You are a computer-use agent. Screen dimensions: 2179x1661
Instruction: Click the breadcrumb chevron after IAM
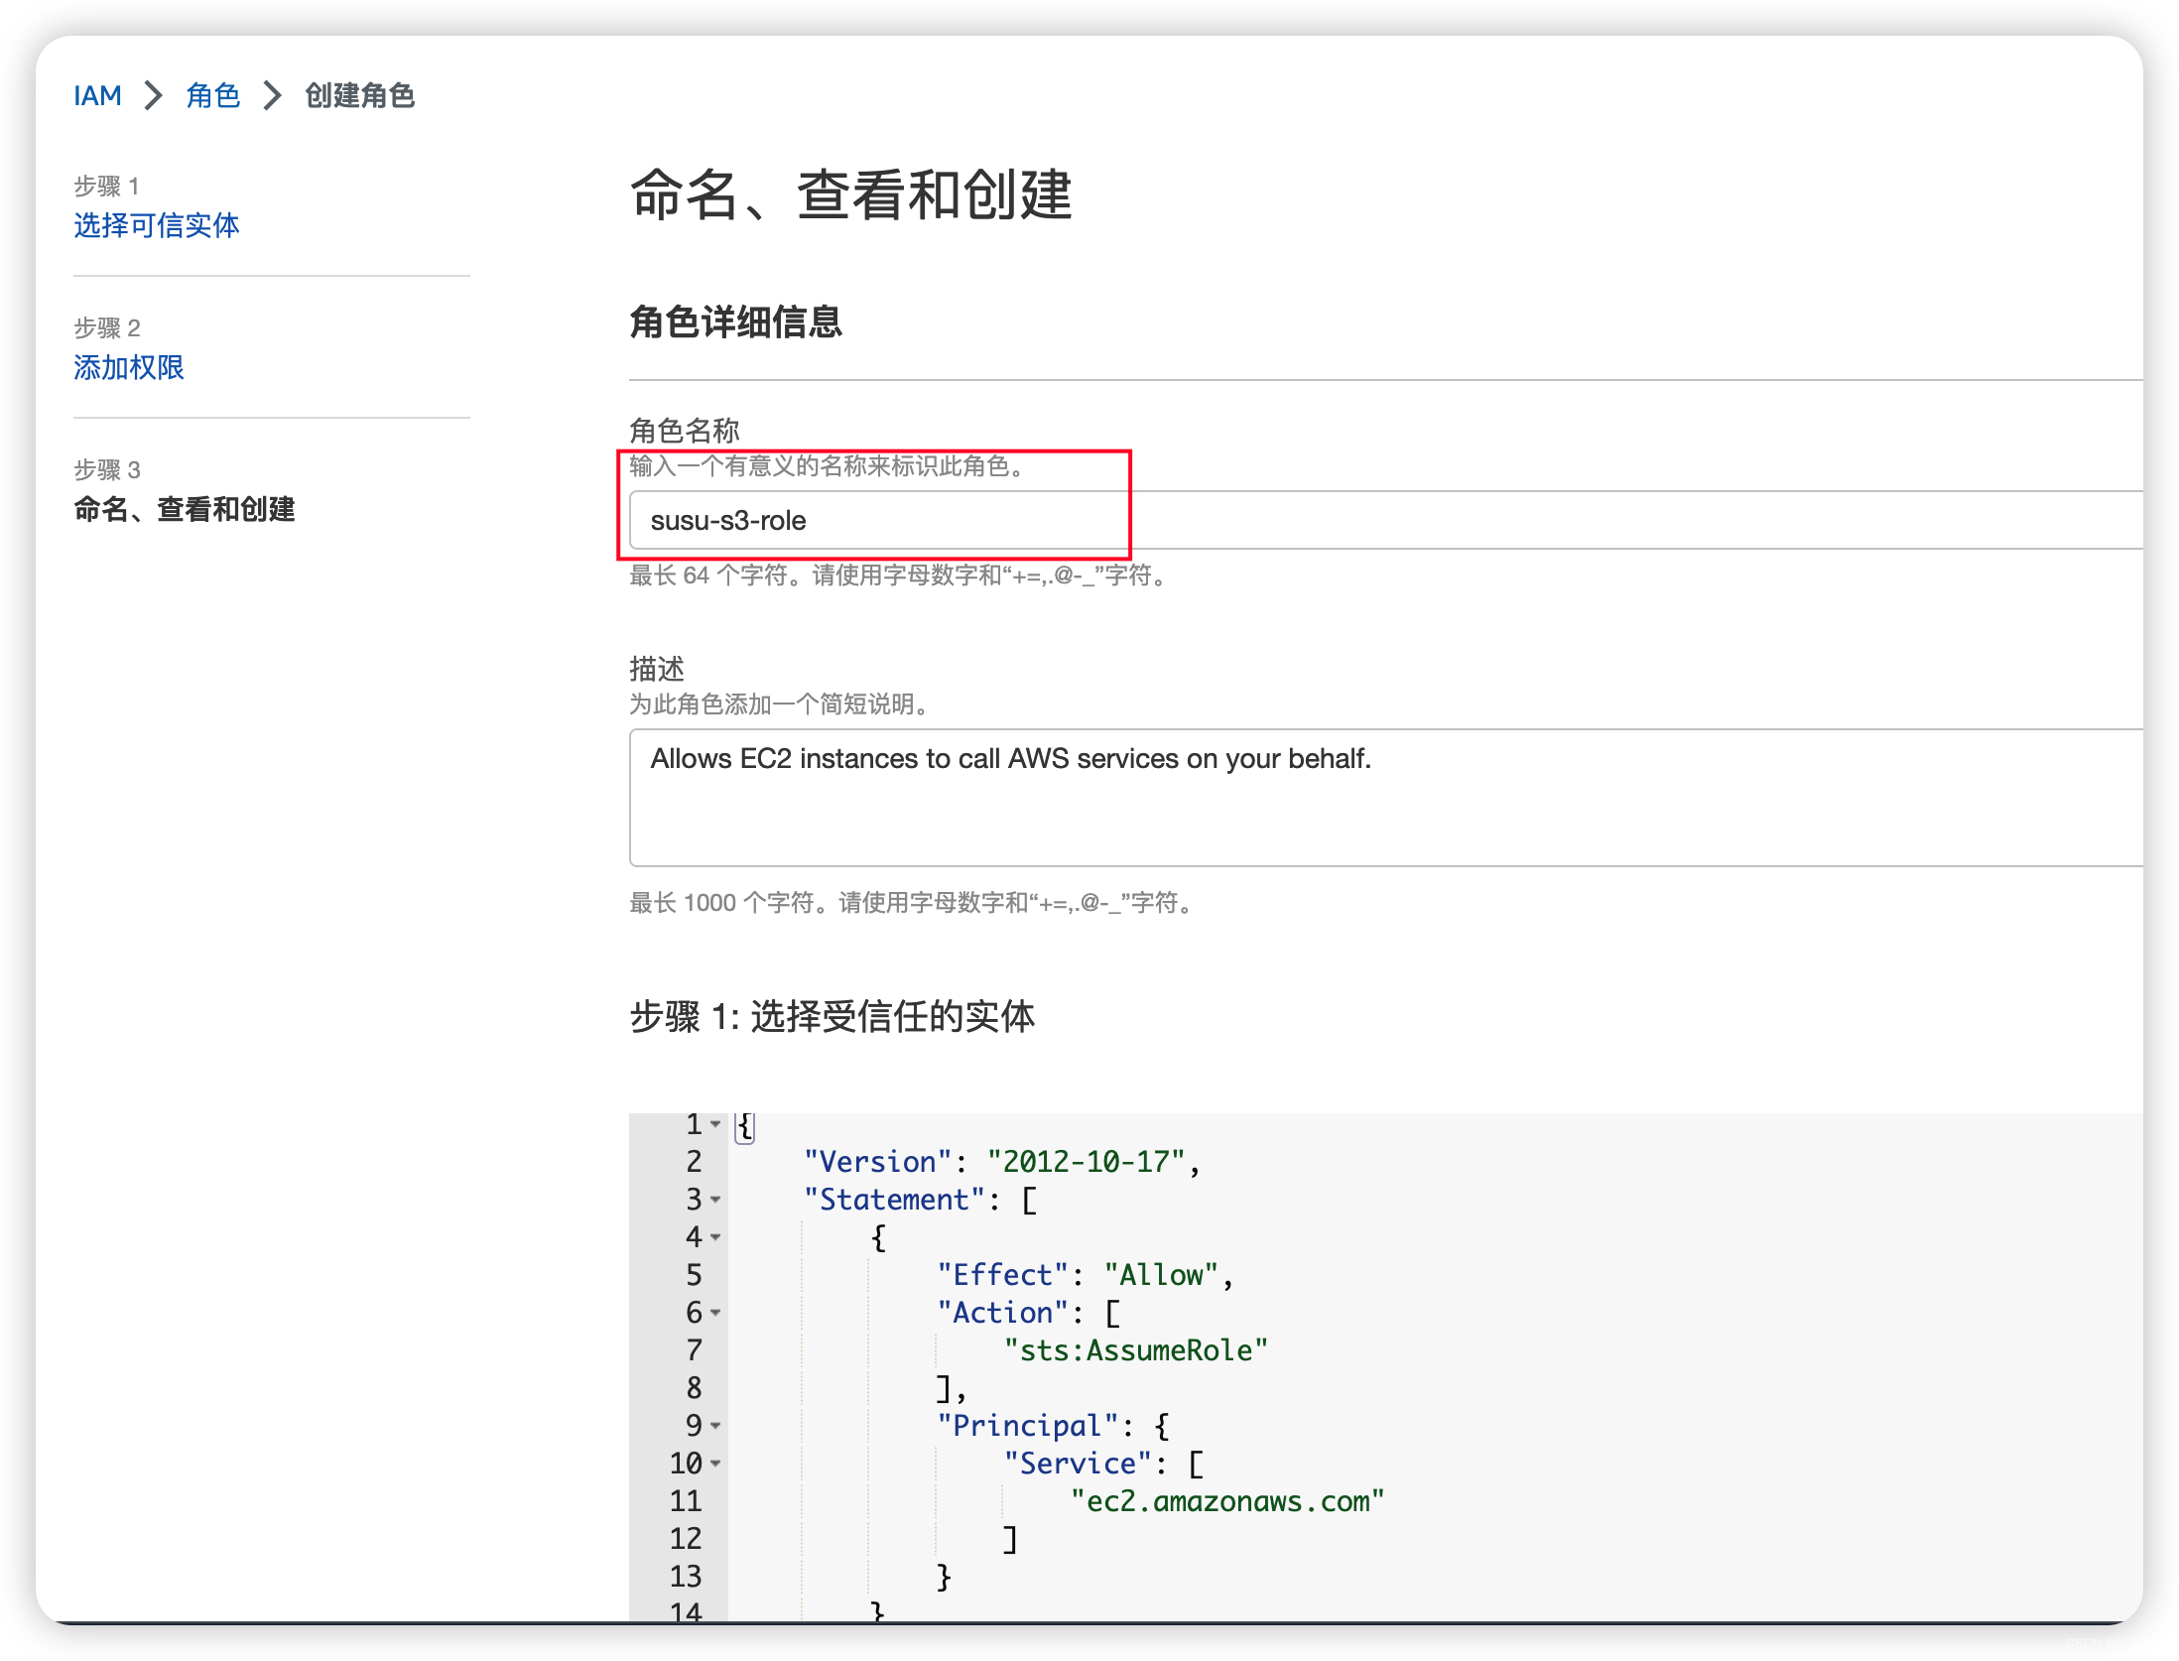point(154,95)
